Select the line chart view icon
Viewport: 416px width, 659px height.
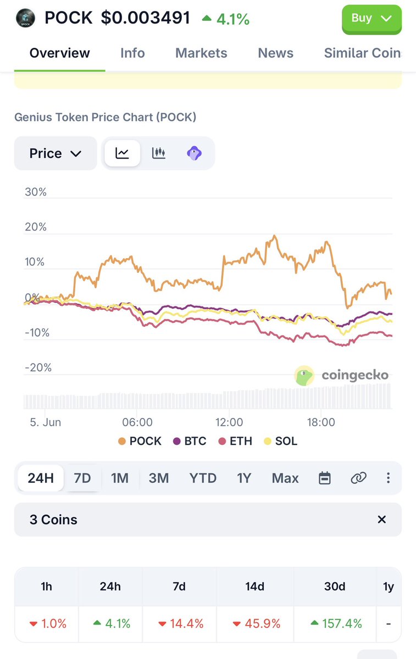(122, 153)
